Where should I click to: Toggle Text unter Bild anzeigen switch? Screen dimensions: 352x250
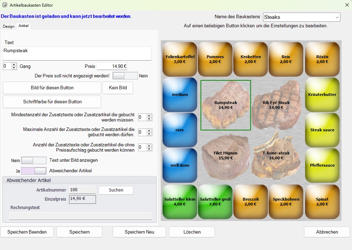click(34, 160)
